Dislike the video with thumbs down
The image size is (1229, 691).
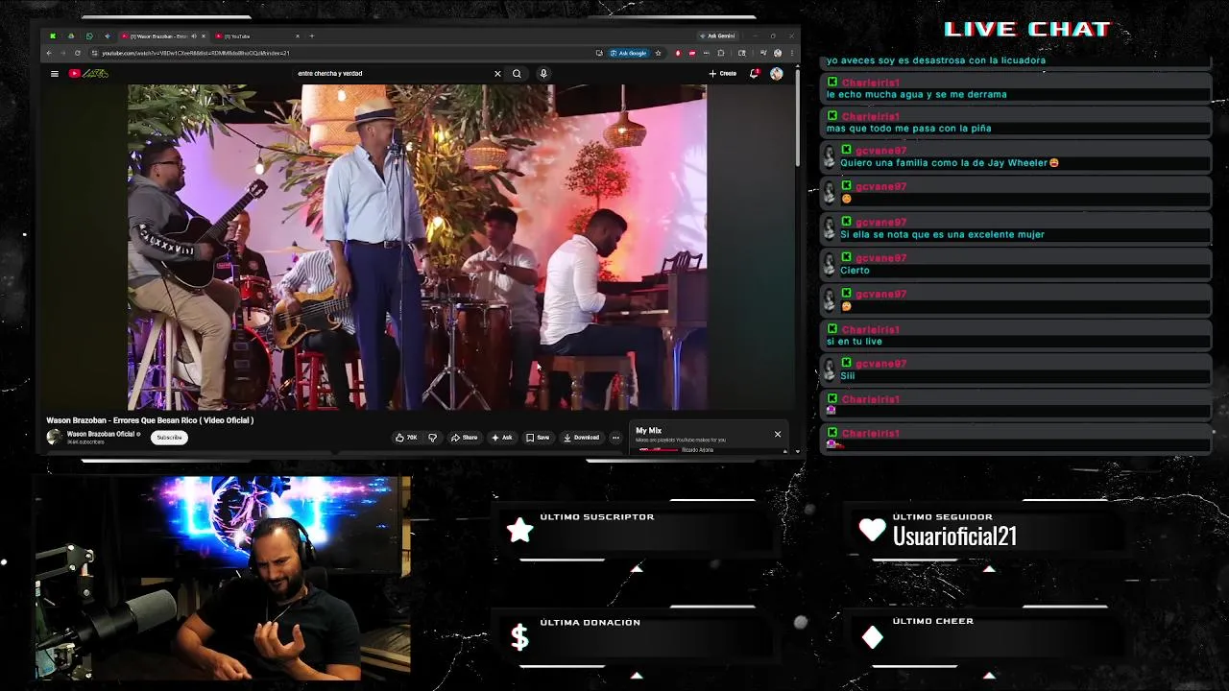point(432,438)
